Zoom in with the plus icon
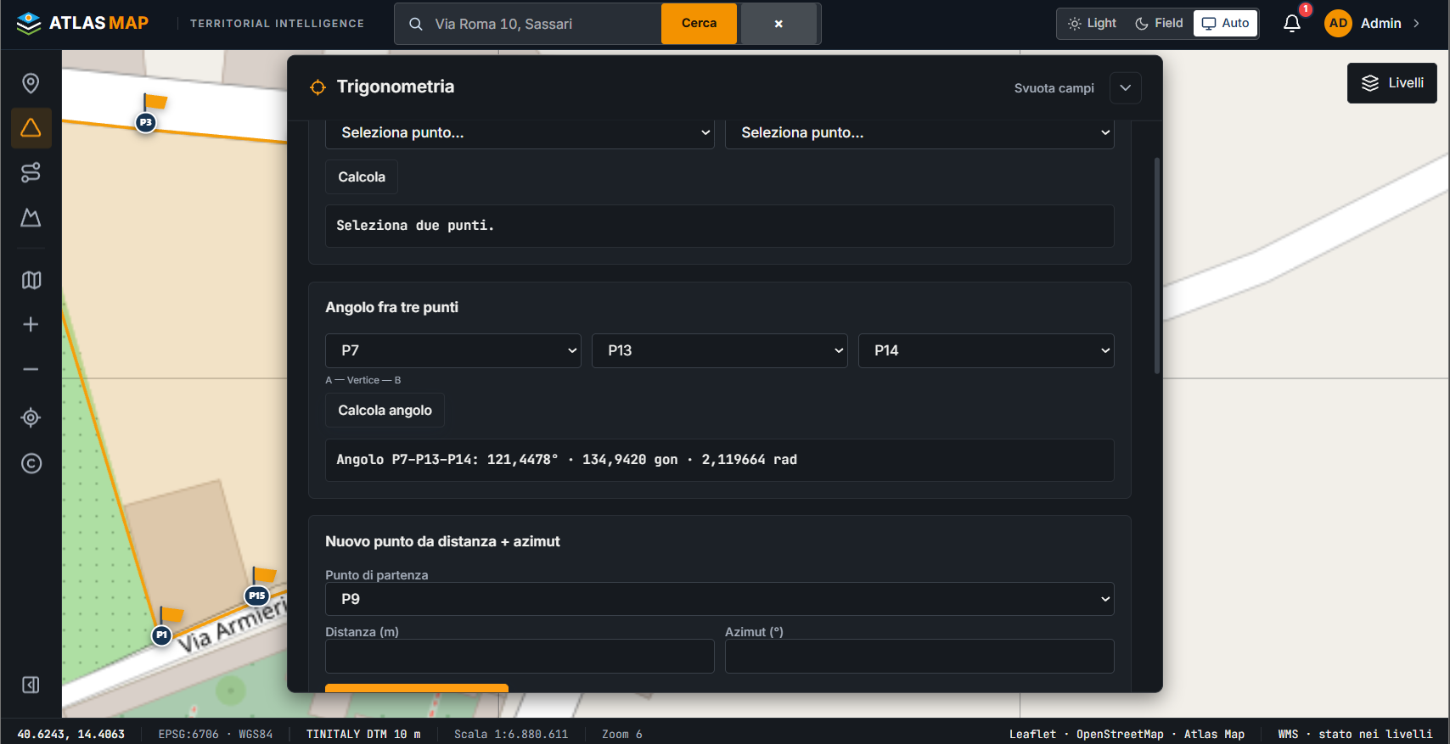Image resolution: width=1450 pixels, height=744 pixels. pos(31,325)
